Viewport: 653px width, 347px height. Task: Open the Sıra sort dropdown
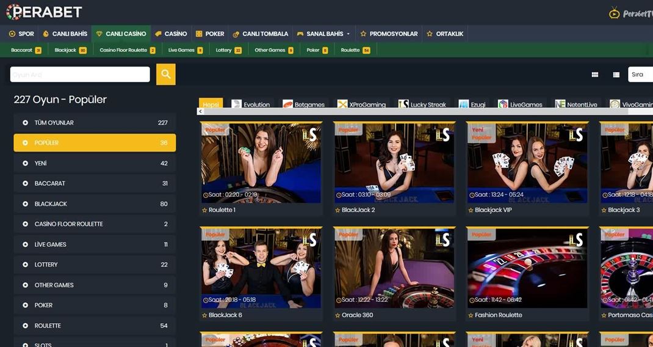coord(641,75)
